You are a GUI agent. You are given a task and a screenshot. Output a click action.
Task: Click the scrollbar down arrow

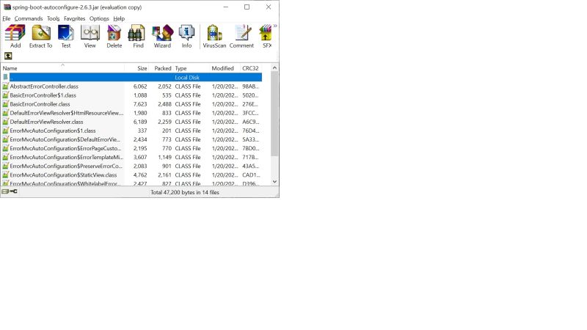point(274,181)
